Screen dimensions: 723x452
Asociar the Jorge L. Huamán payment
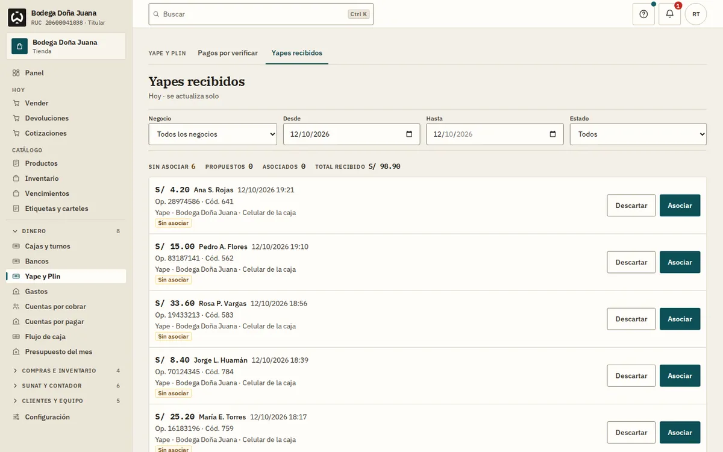[680, 375]
